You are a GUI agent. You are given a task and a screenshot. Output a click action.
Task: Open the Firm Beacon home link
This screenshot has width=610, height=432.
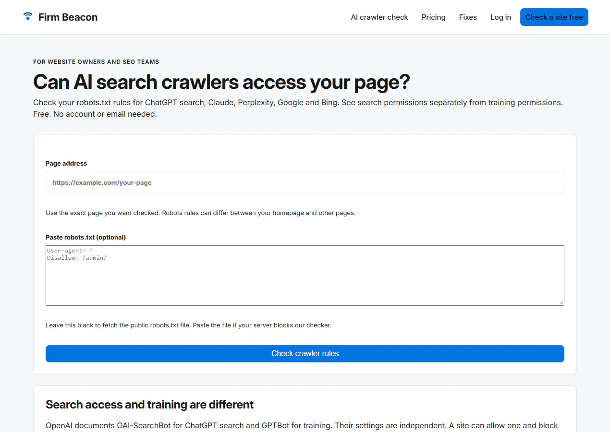coord(60,17)
